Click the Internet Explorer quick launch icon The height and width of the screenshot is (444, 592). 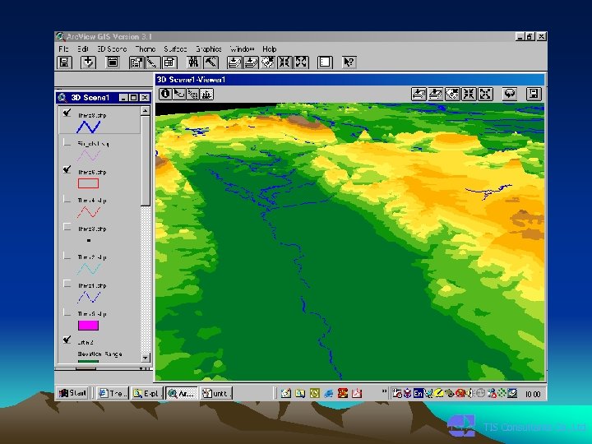click(328, 393)
